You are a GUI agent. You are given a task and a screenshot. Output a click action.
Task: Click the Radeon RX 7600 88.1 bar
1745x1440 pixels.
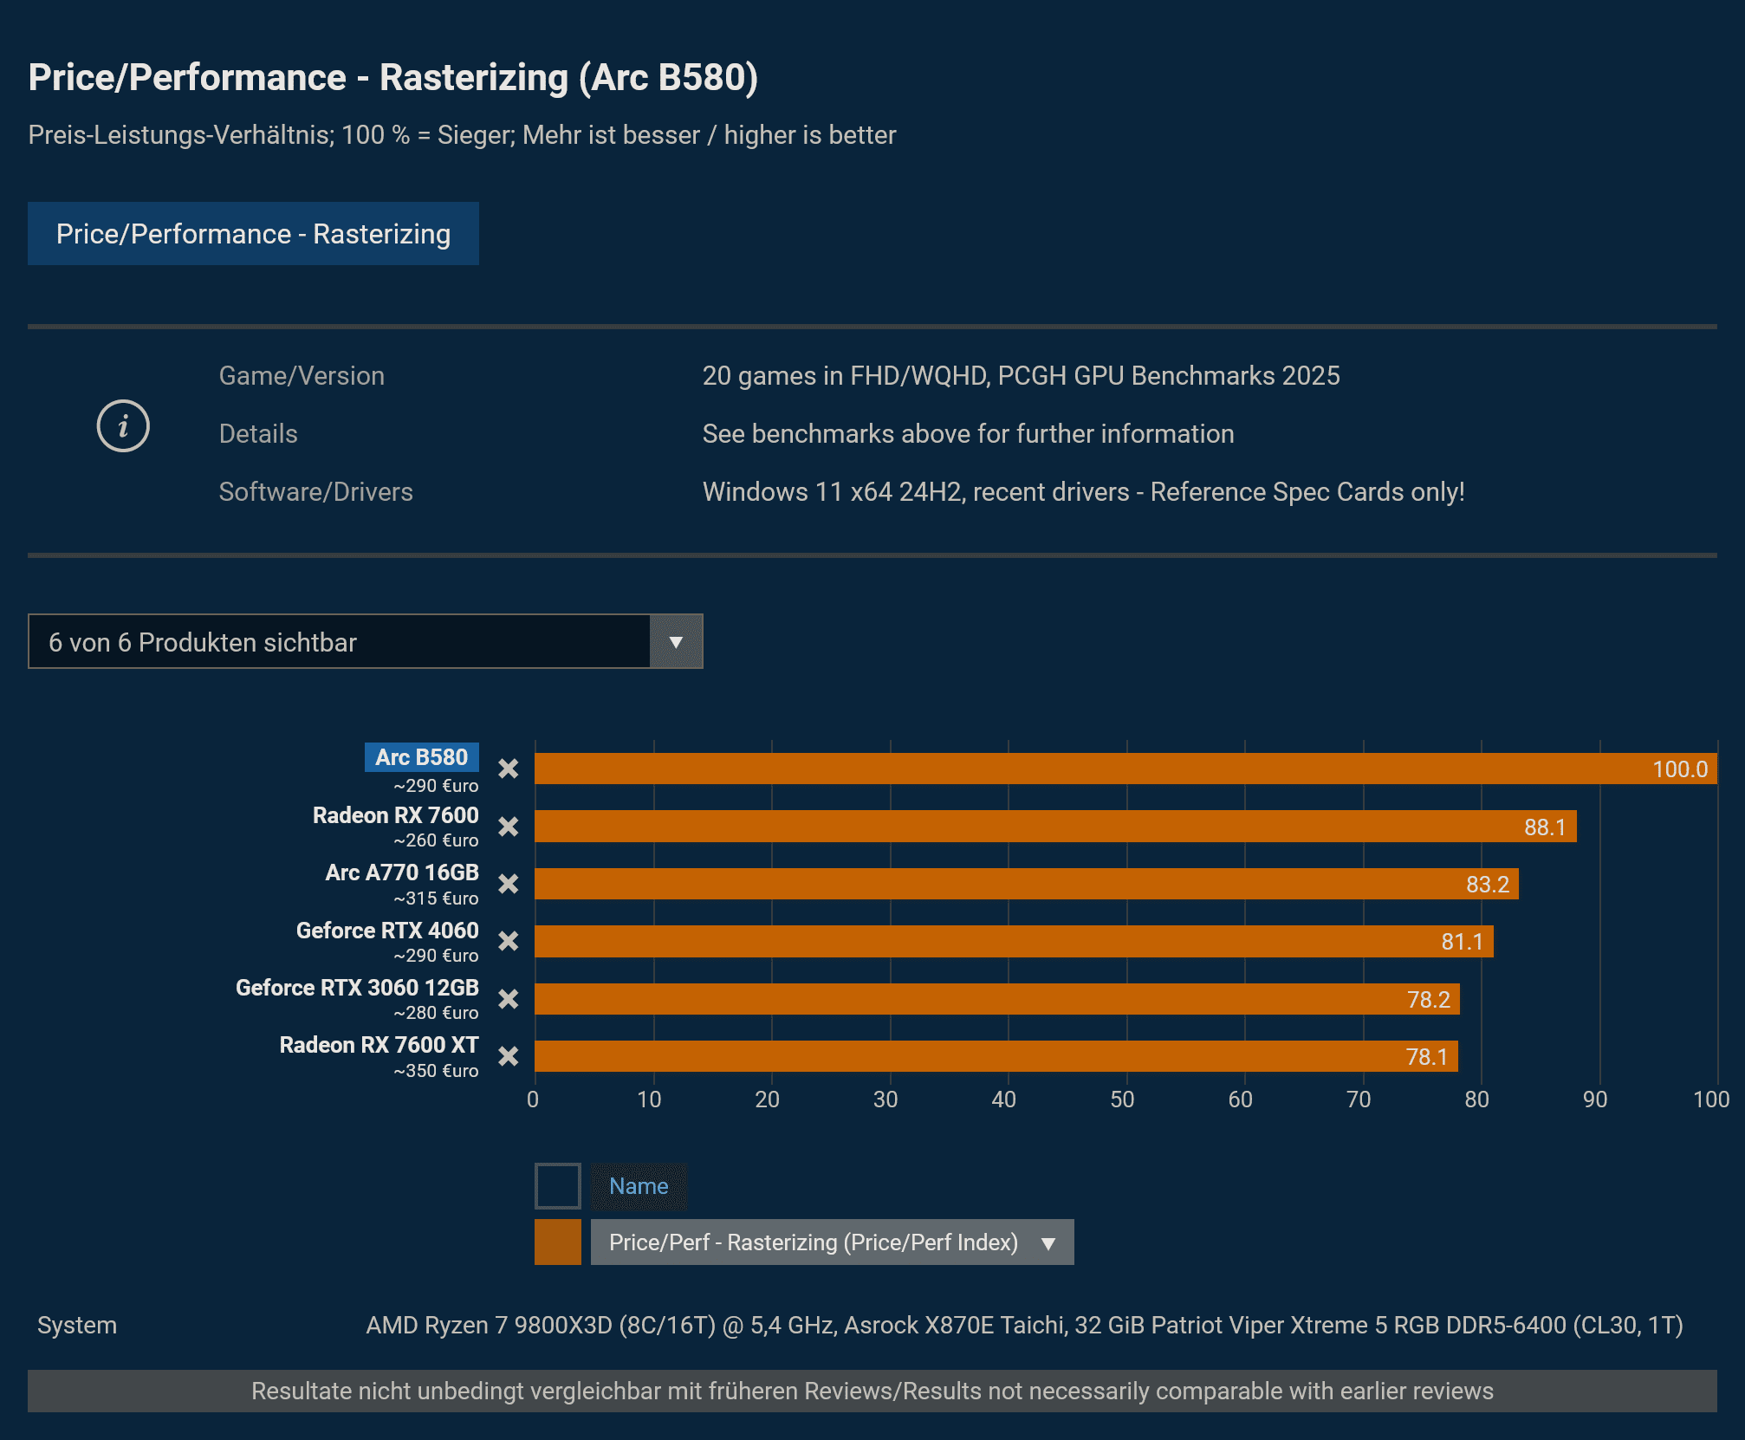(x=1054, y=827)
